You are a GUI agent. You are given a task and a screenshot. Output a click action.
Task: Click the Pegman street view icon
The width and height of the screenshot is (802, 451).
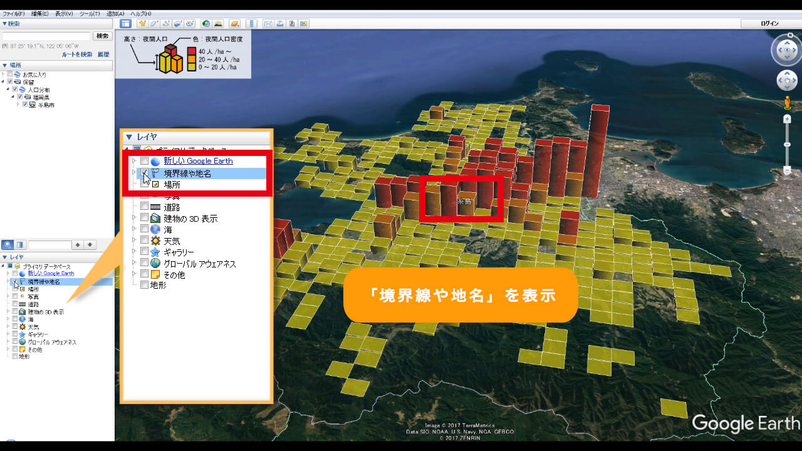787,103
